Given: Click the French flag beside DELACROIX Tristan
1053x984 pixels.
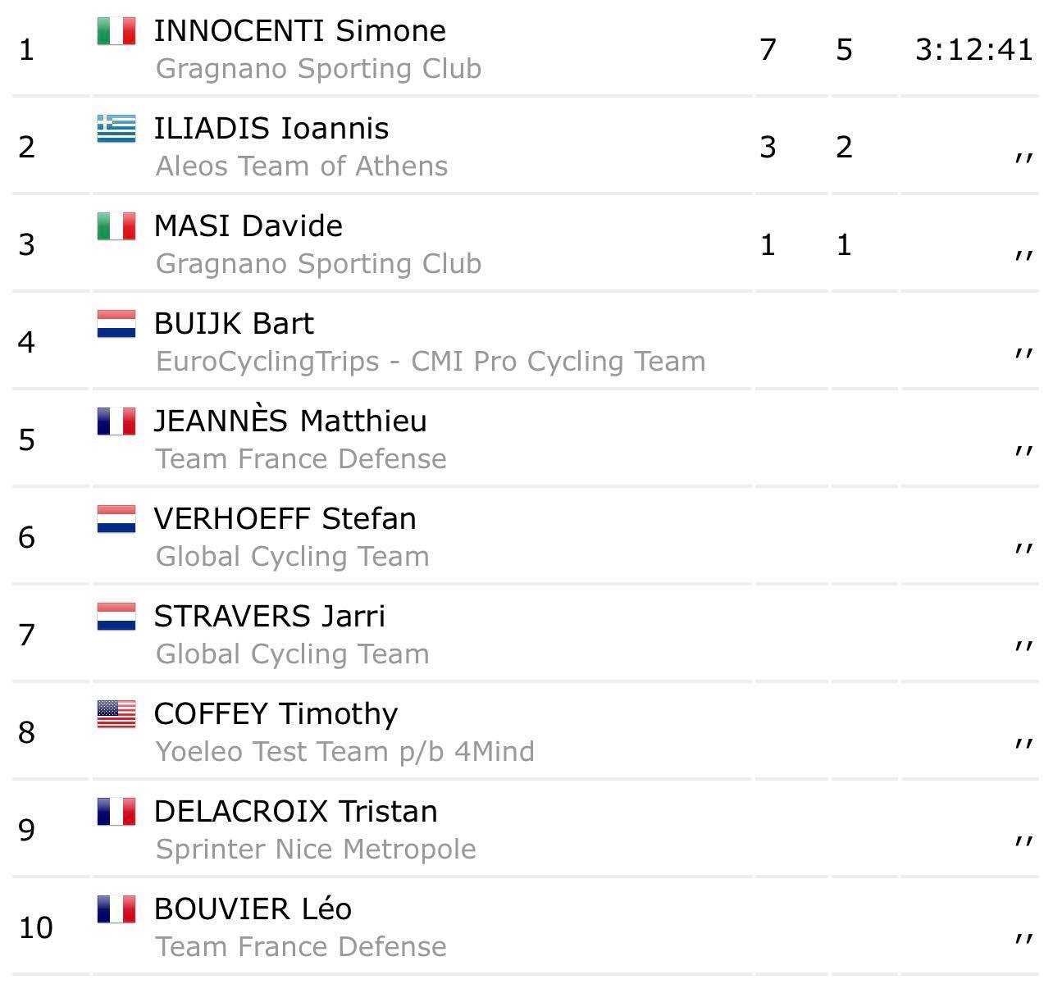Looking at the screenshot, I should (116, 812).
